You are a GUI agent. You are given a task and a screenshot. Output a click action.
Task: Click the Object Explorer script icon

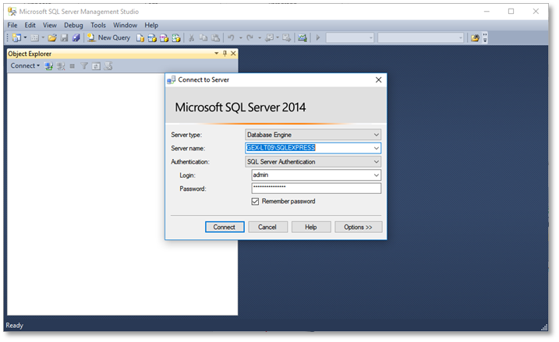(x=108, y=66)
